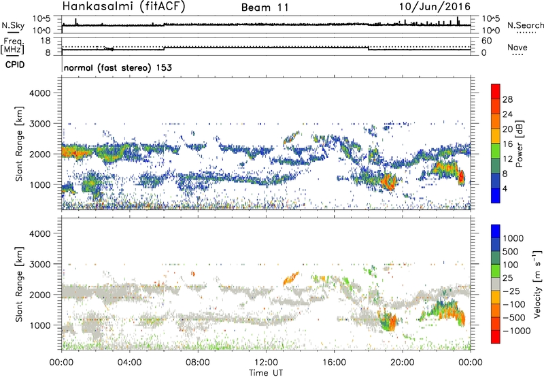Click the '20:00' time axis label
The width and height of the screenshot is (544, 377).
[x=402, y=363]
